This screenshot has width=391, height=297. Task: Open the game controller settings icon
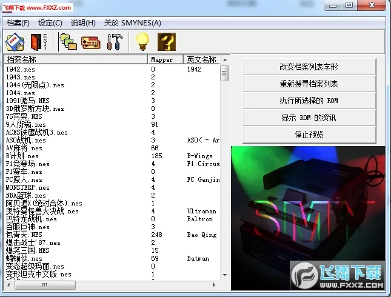91,41
